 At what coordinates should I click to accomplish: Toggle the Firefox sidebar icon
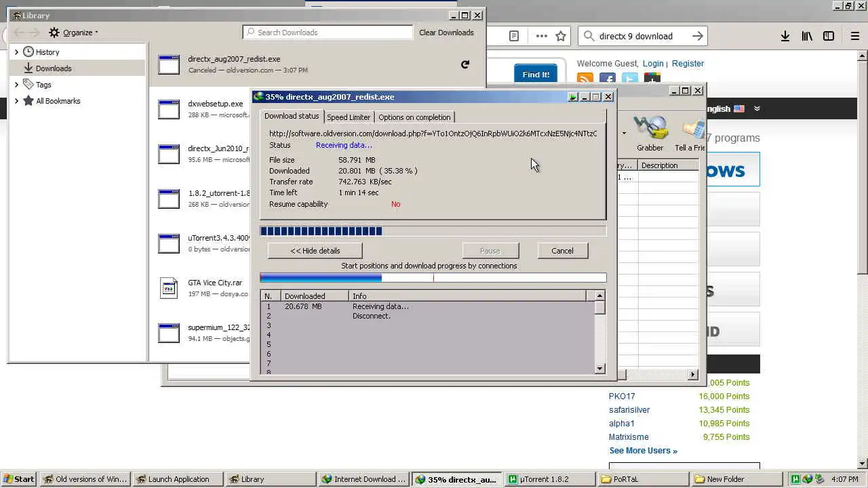coord(829,36)
